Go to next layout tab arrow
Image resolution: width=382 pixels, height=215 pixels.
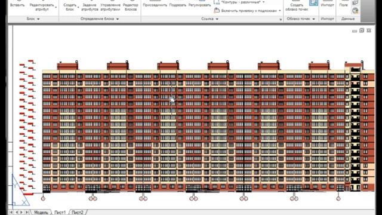[21, 213]
